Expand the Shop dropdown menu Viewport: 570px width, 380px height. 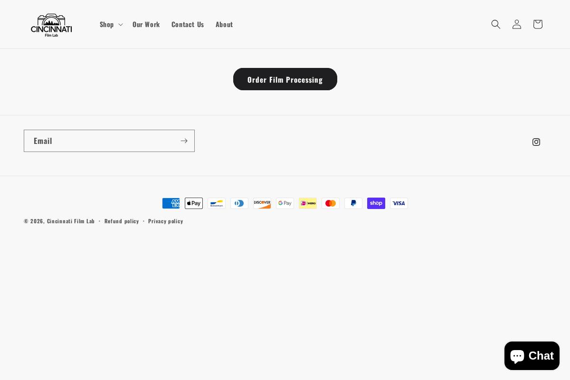pyautogui.click(x=111, y=24)
